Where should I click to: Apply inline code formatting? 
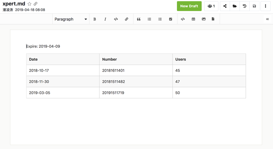pos(116,19)
